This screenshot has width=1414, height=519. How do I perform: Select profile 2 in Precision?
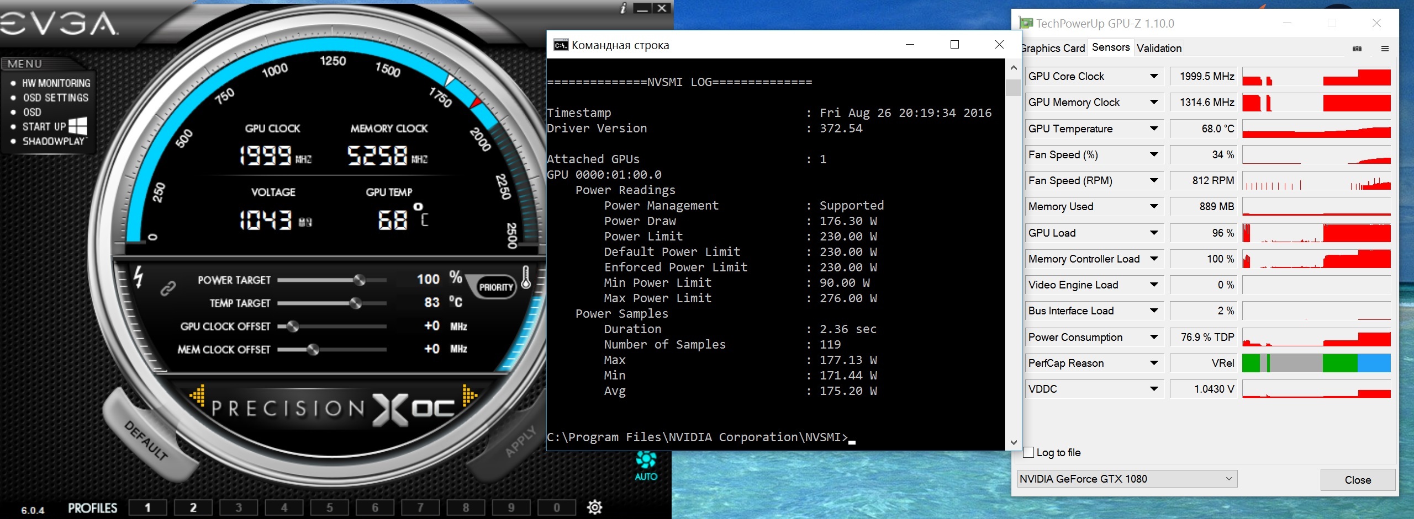click(193, 507)
